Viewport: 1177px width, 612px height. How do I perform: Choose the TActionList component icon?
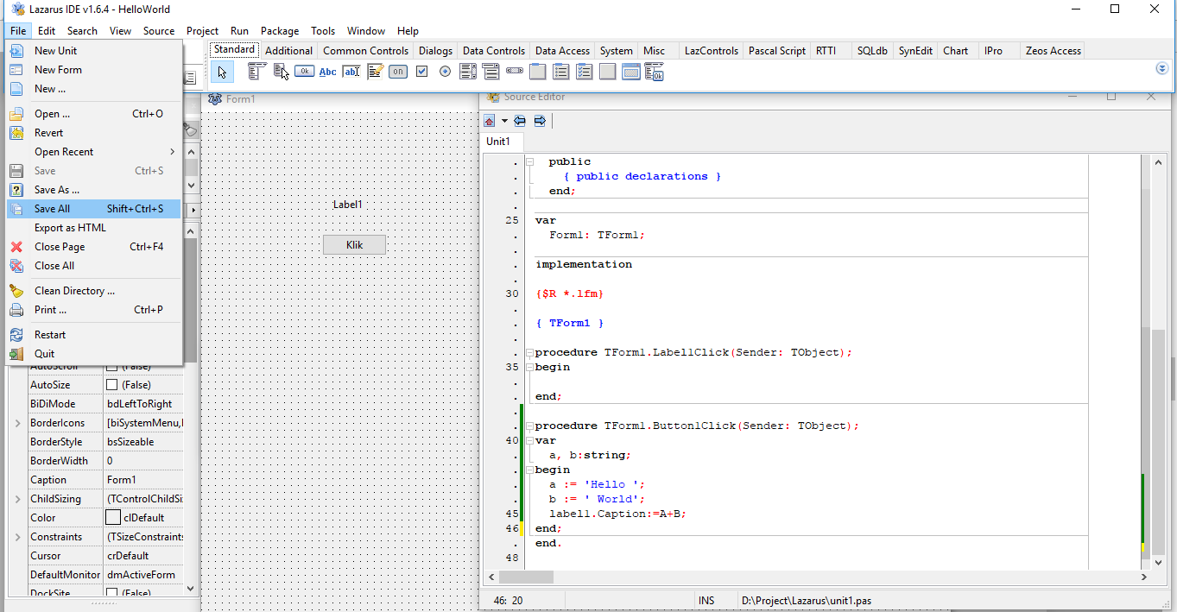click(655, 72)
